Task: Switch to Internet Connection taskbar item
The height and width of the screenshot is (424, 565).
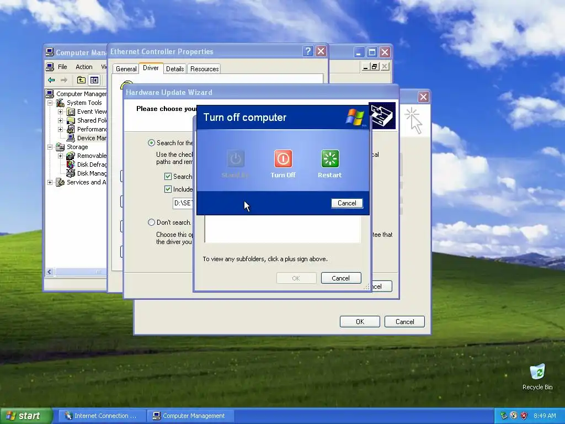Action: tap(101, 416)
